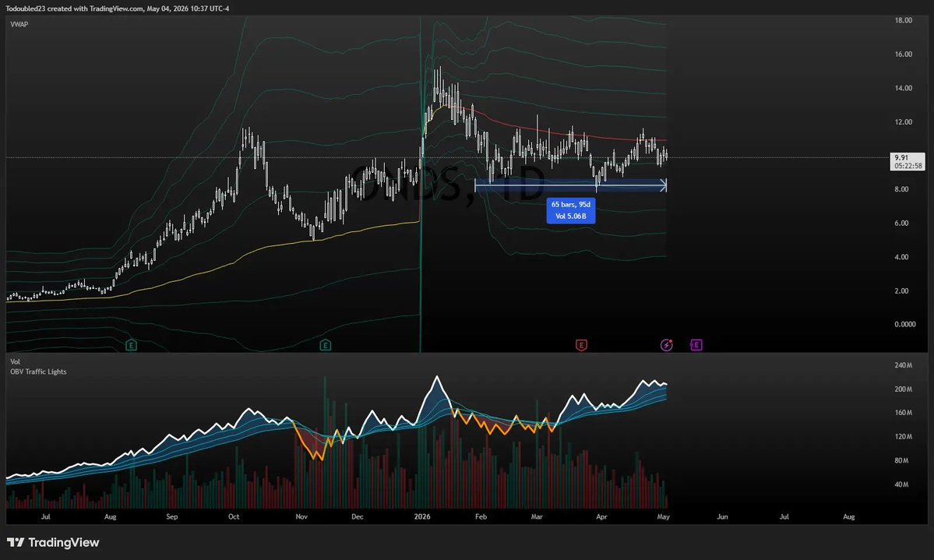This screenshot has height=560, width=934.
Task: Click the 200 M volume axis label
Action: (x=903, y=389)
